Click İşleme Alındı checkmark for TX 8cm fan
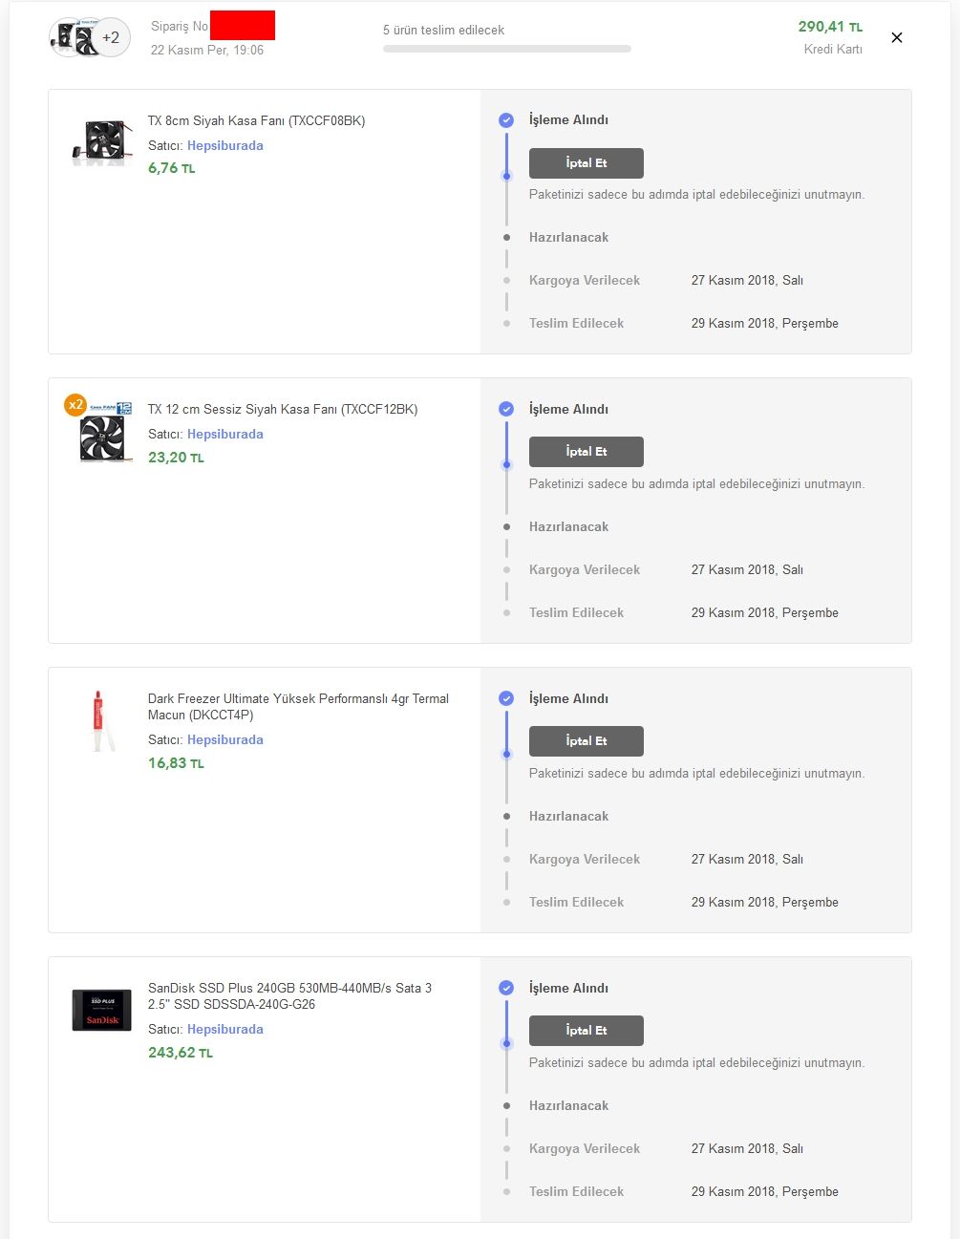The image size is (960, 1239). tap(506, 120)
